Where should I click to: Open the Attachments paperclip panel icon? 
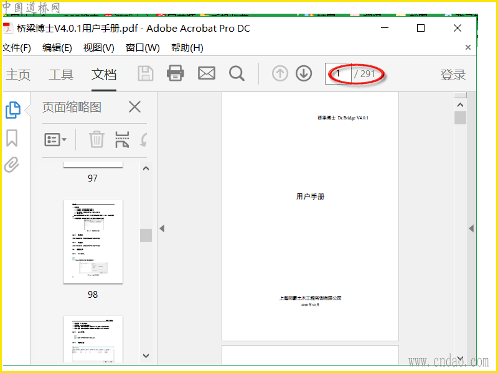(12, 164)
